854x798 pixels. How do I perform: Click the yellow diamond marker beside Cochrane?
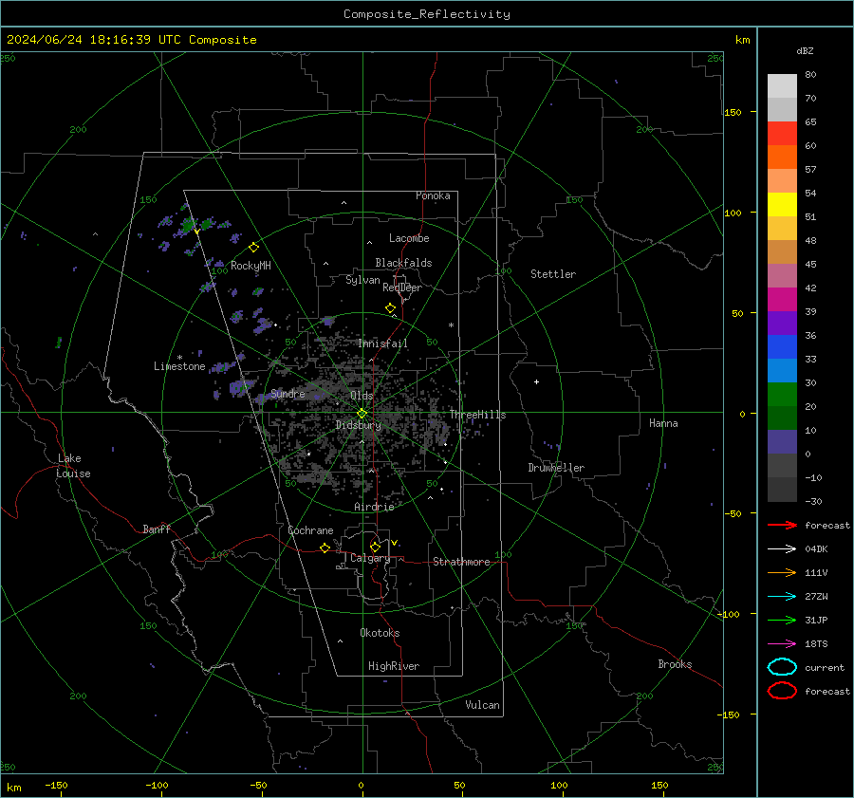[x=325, y=547]
